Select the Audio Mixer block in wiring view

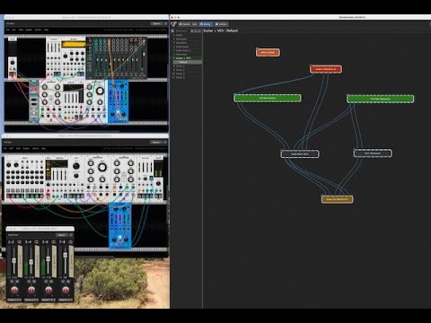point(300,154)
